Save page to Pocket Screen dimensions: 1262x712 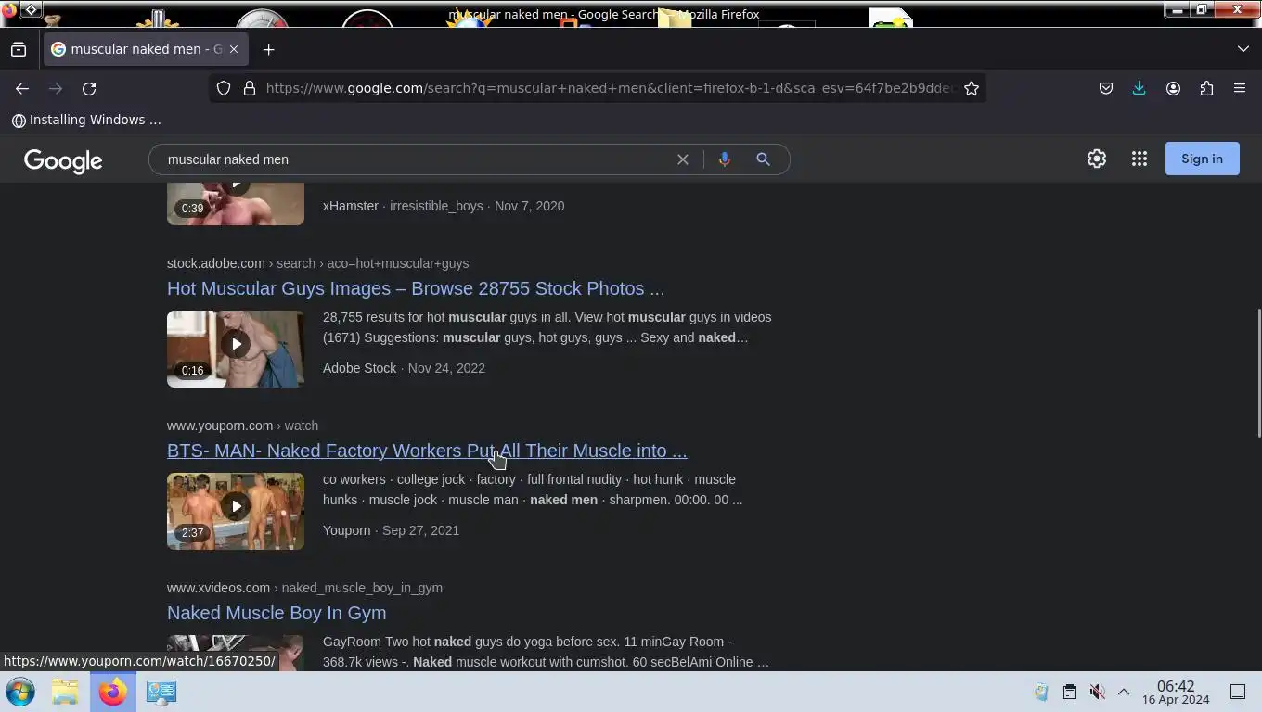point(1106,88)
